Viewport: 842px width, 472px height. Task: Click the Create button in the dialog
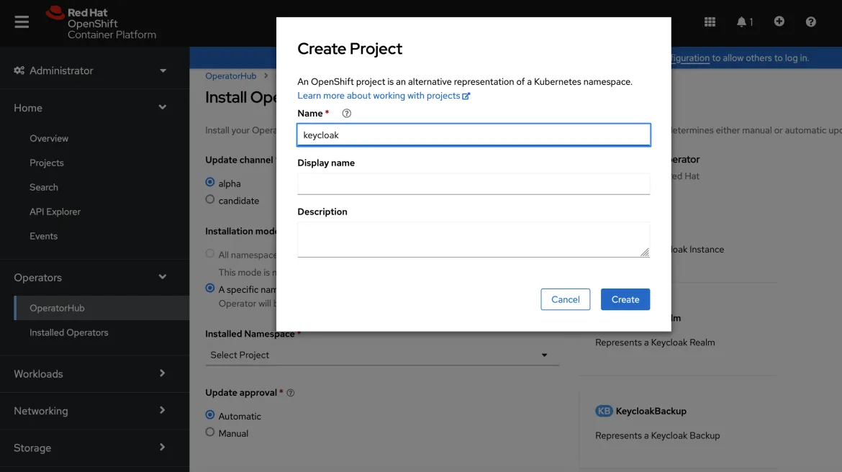tap(625, 299)
